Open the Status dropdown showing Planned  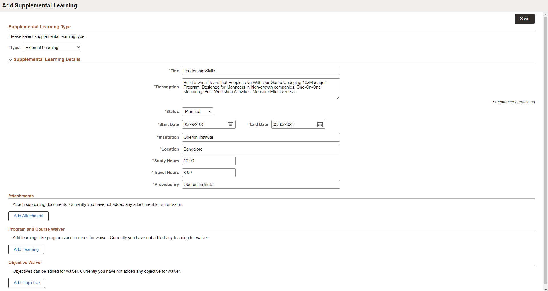[x=198, y=112]
